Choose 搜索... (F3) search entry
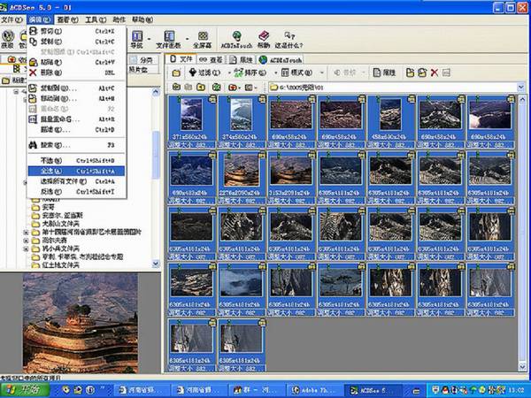The image size is (531, 398). click(x=76, y=145)
